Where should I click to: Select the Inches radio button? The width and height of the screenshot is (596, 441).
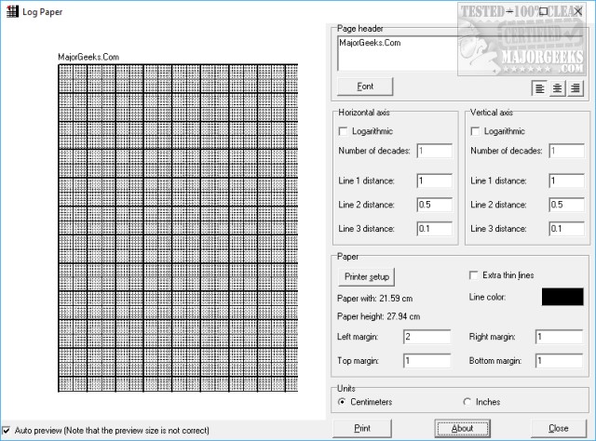point(467,402)
